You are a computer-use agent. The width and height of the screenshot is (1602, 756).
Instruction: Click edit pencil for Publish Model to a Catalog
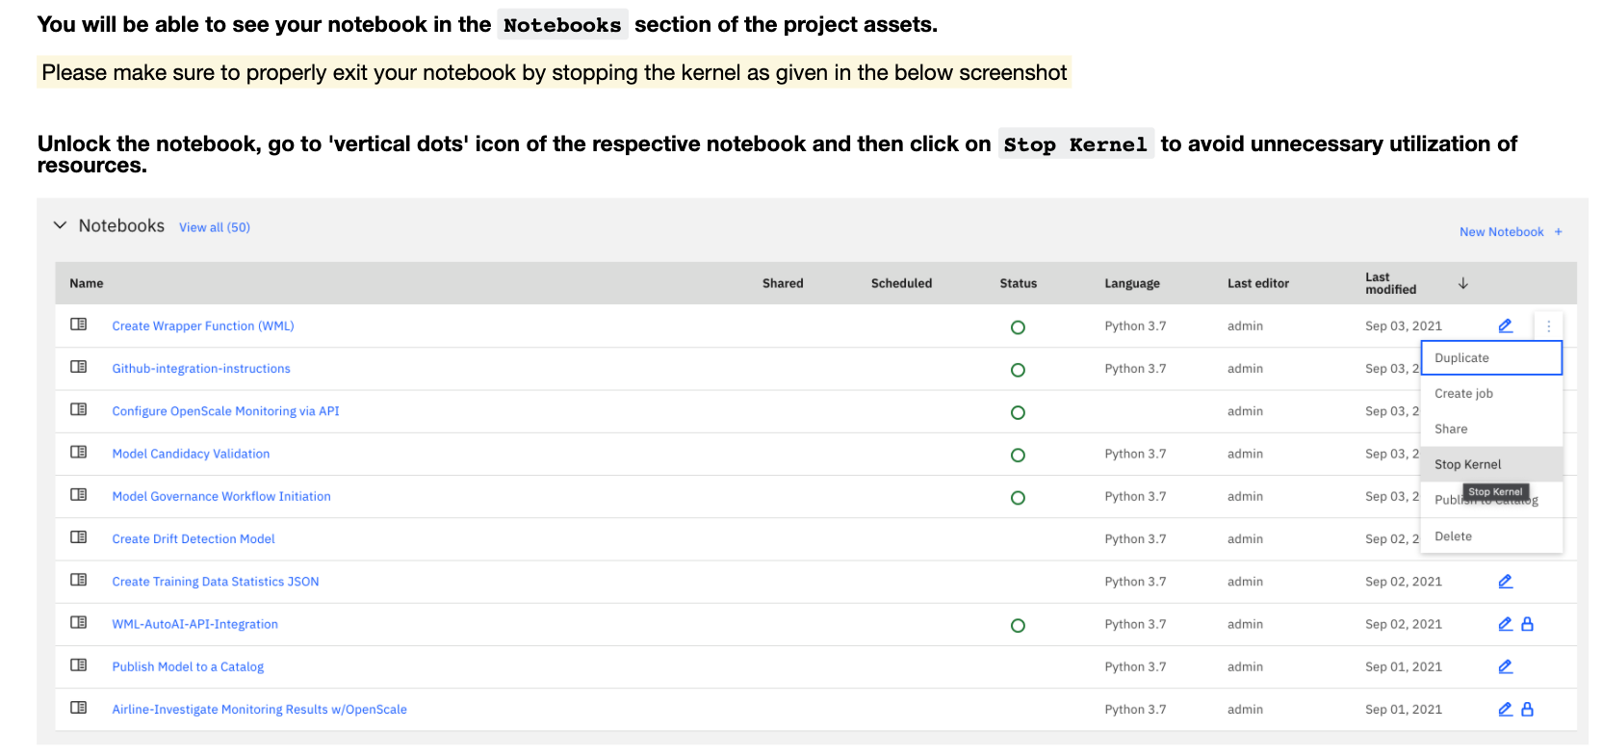coord(1505,666)
